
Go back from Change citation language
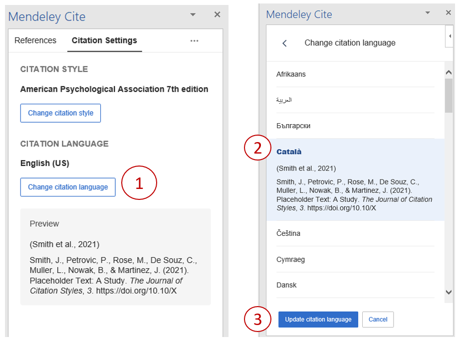(x=285, y=43)
